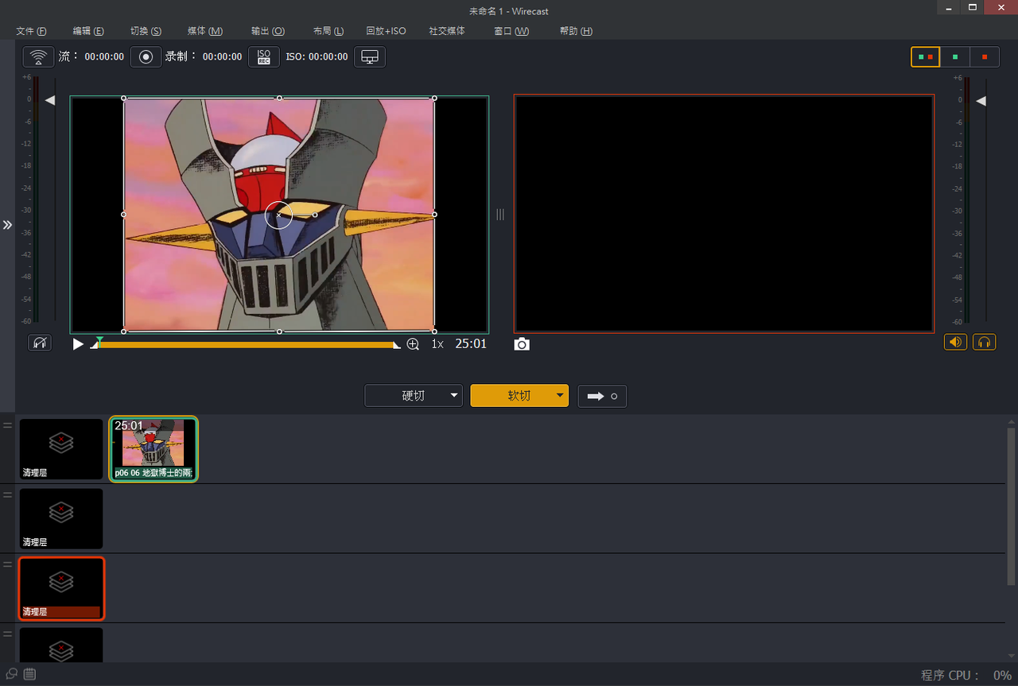Toggle the ISO REC recording button
Viewport: 1018px width, 686px height.
[x=264, y=57]
